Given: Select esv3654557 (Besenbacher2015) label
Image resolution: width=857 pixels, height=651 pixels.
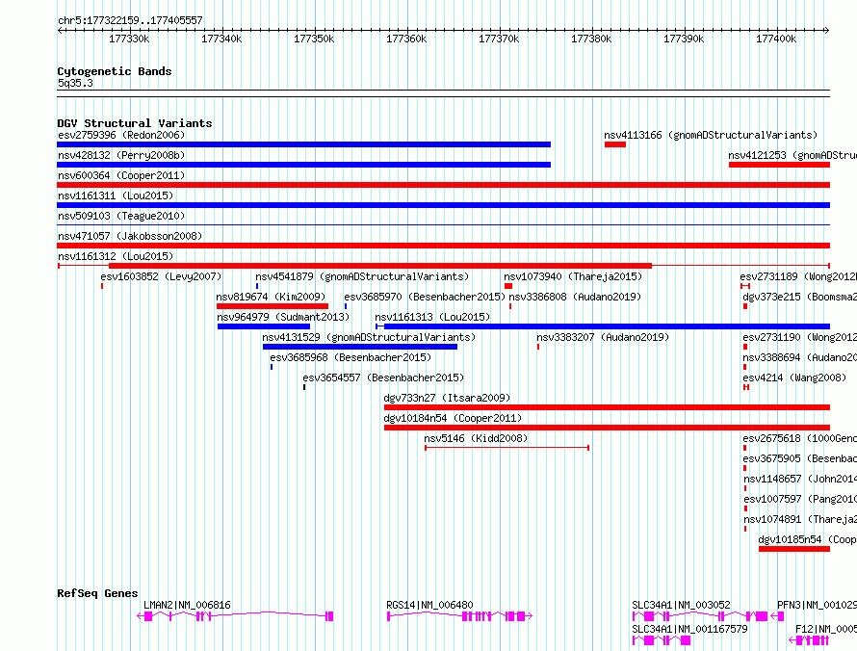Looking at the screenshot, I should [383, 378].
